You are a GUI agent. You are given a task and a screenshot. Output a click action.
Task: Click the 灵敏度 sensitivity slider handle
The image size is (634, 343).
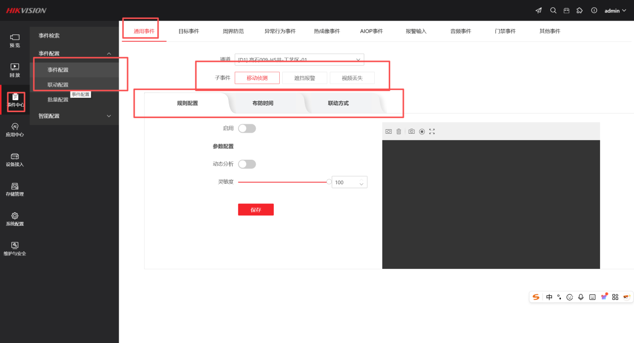329,182
